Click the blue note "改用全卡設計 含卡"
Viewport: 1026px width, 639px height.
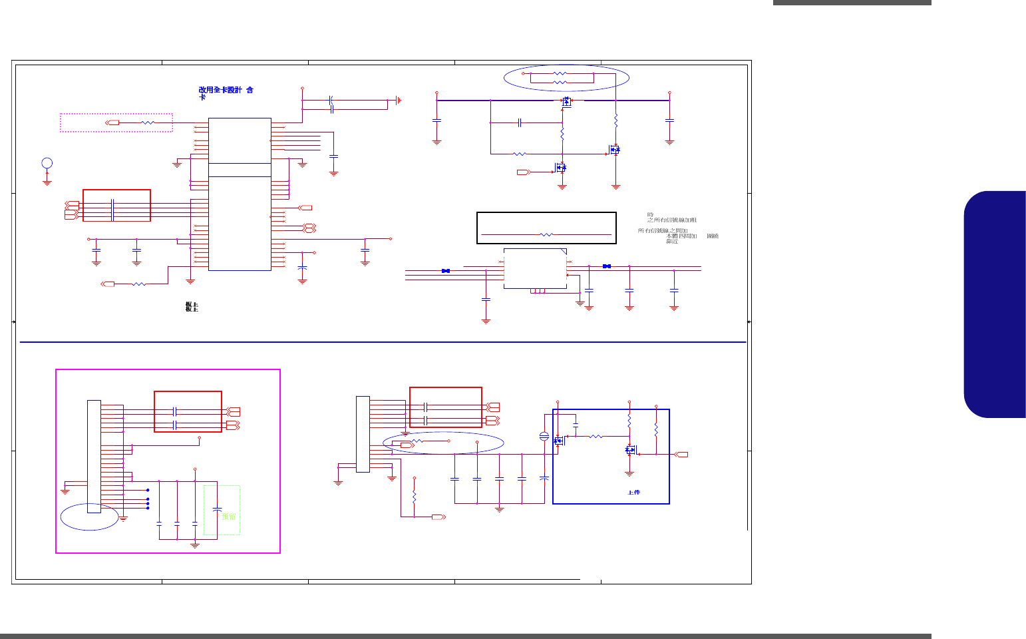click(226, 93)
